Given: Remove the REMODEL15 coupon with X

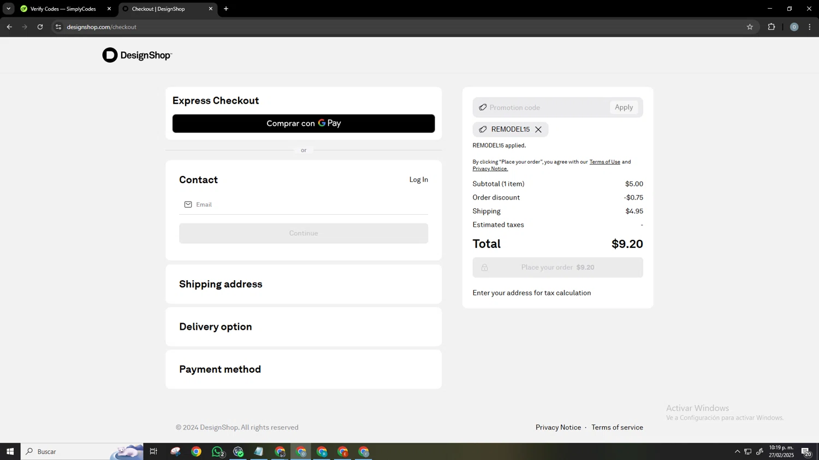Looking at the screenshot, I should point(538,130).
